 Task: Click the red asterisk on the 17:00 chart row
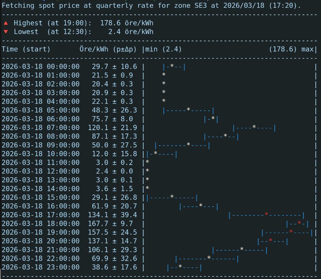[266, 214]
